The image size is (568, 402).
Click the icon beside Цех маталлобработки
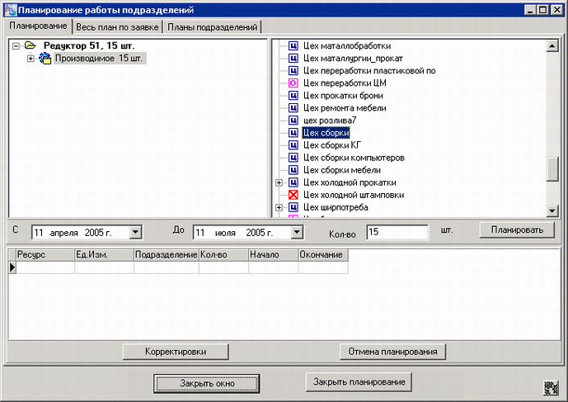[x=293, y=46]
